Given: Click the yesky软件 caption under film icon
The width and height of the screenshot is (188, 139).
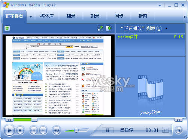Looking at the screenshot, I should [x=150, y=112].
